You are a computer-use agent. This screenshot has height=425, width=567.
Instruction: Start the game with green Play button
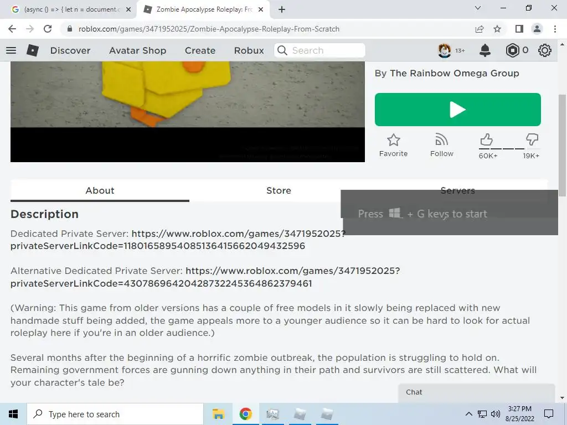457,110
